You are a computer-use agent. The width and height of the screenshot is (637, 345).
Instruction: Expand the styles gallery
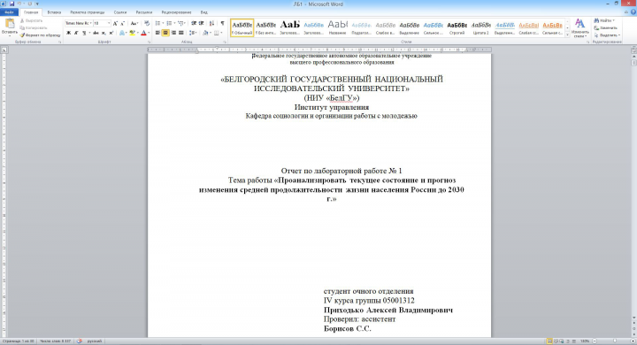[567, 35]
